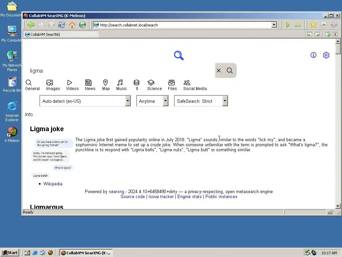Image resolution: width=342 pixels, height=257 pixels.
Task: Click the green Up triangle button
Action: tap(298, 25)
